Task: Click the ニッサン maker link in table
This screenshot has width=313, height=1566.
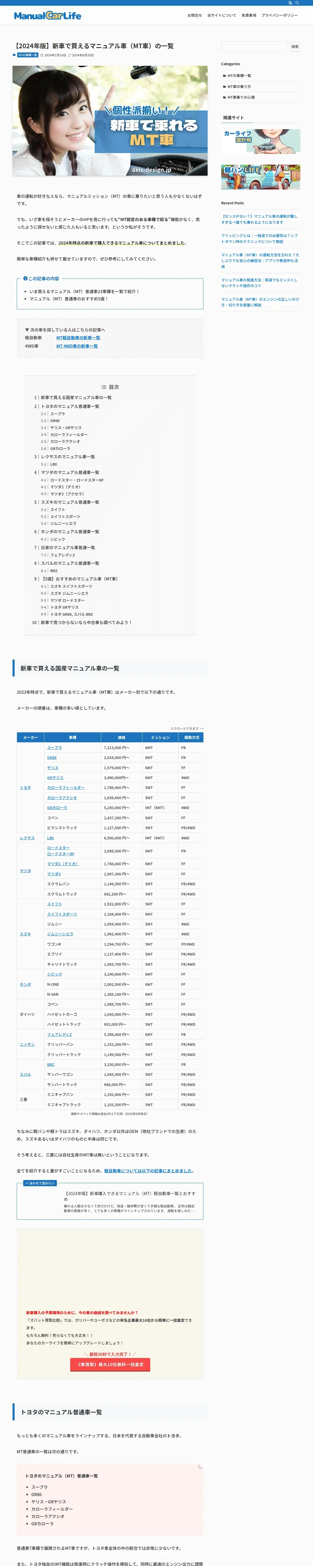Action: pyautogui.click(x=27, y=1045)
